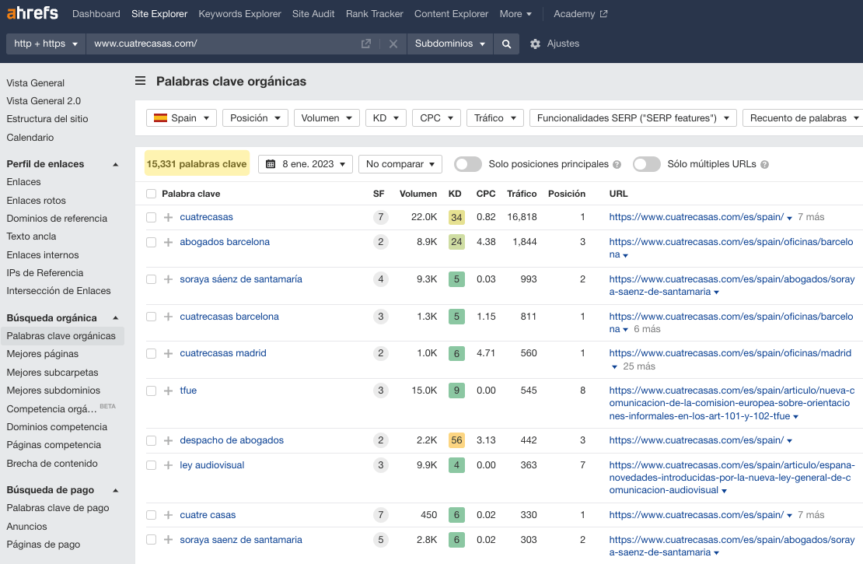The height and width of the screenshot is (564, 863).
Task: Open the Subdominios mode dropdown
Action: coord(449,44)
